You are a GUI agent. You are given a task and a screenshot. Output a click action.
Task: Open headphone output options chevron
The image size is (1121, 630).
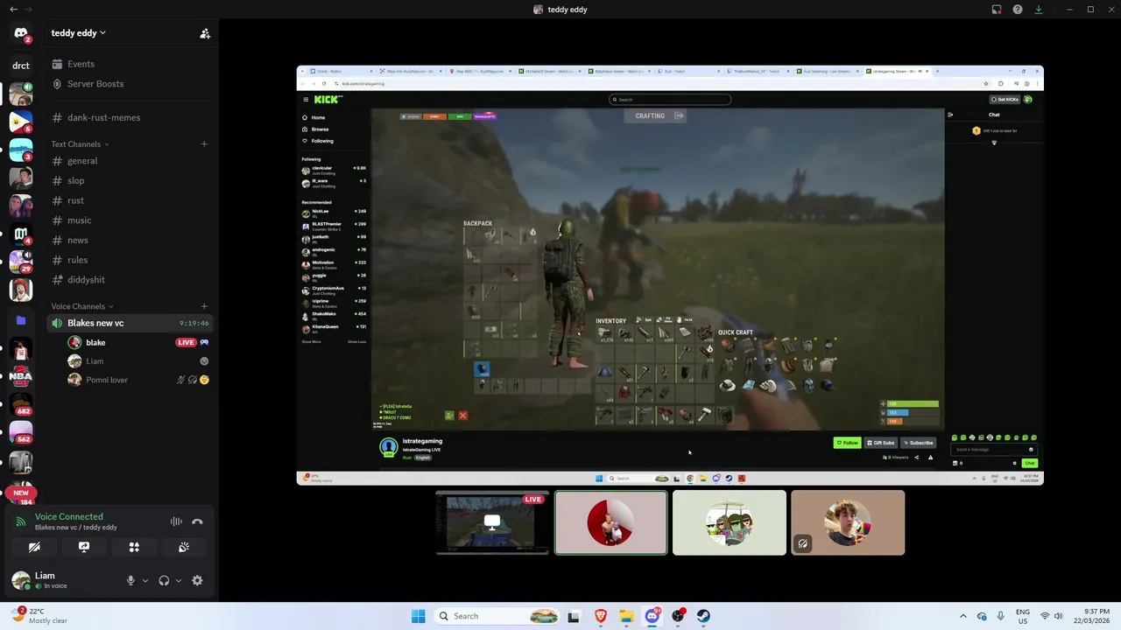[179, 580]
